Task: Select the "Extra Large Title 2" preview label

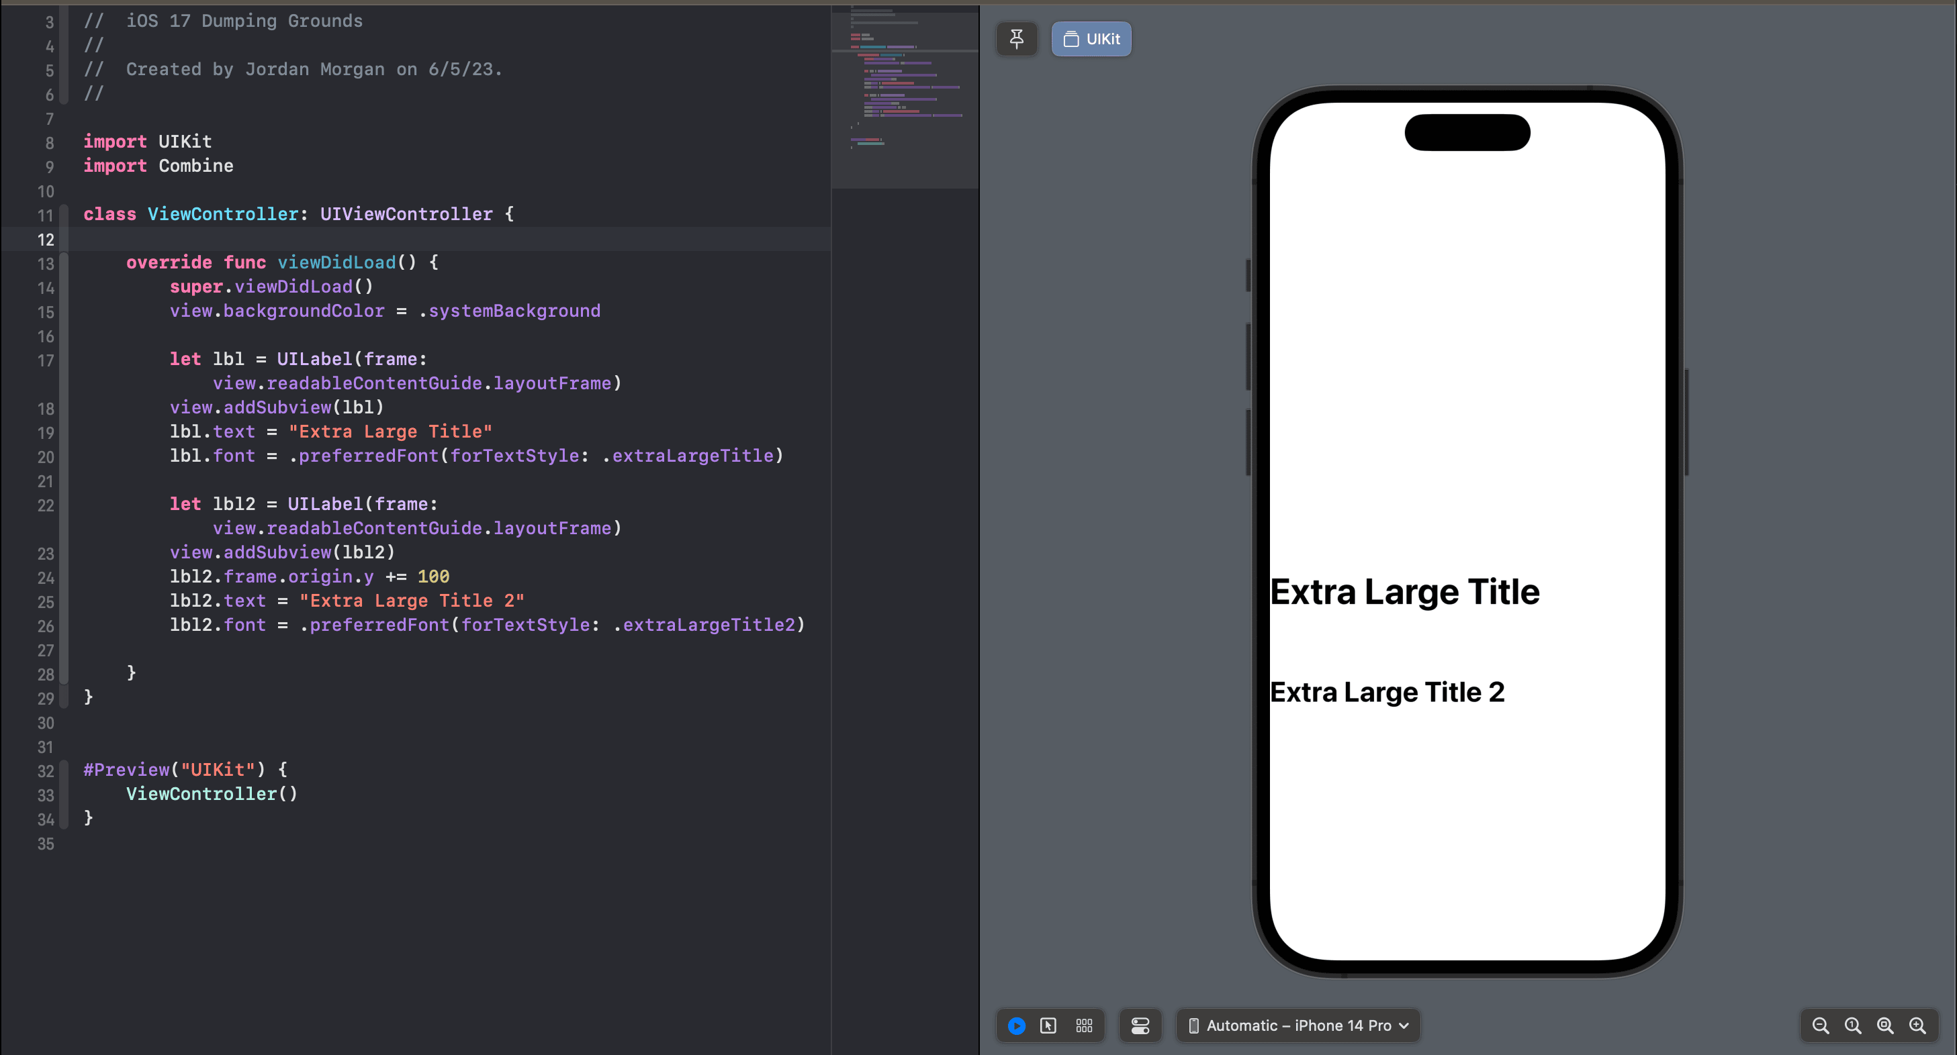Action: tap(1386, 692)
